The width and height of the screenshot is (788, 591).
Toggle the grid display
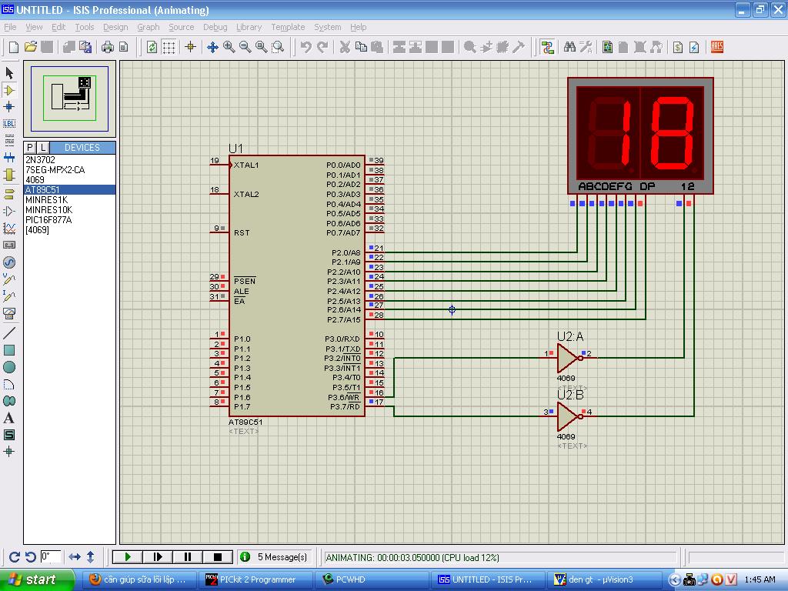coord(169,47)
